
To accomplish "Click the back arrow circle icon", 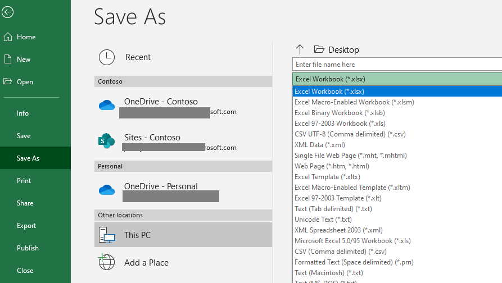I will coord(7,12).
